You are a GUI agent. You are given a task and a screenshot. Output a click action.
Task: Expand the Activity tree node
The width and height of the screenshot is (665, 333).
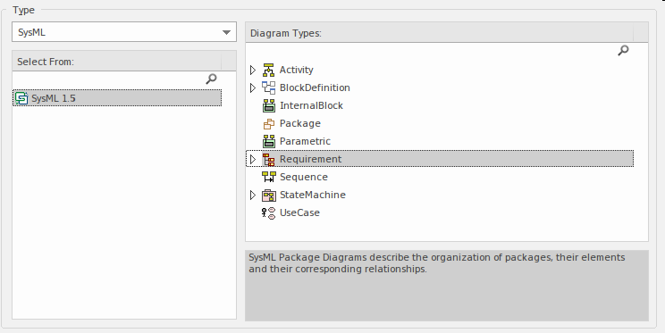coord(253,70)
